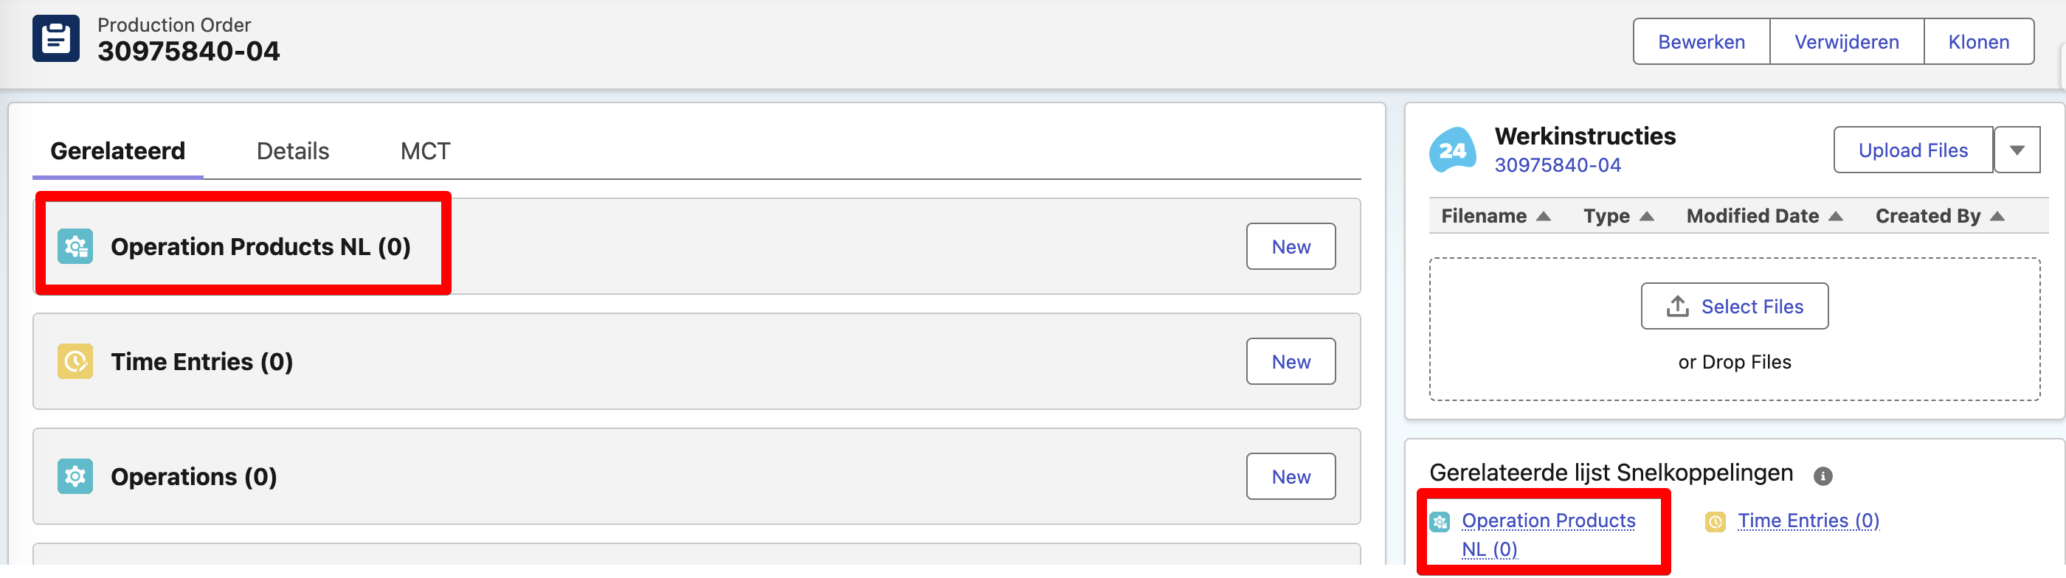The image size is (2066, 578).
Task: Click Select Files in the drop zone
Action: (1734, 306)
